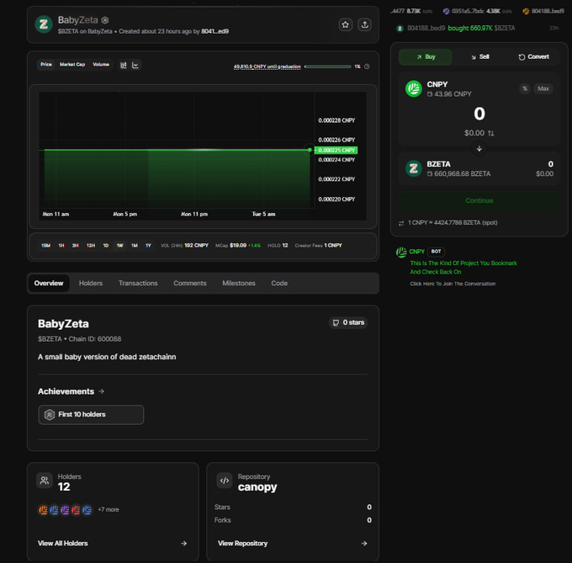Screen dimensions: 572x563
Task: Click the CNPY until graduation label
Action: [x=267, y=66]
